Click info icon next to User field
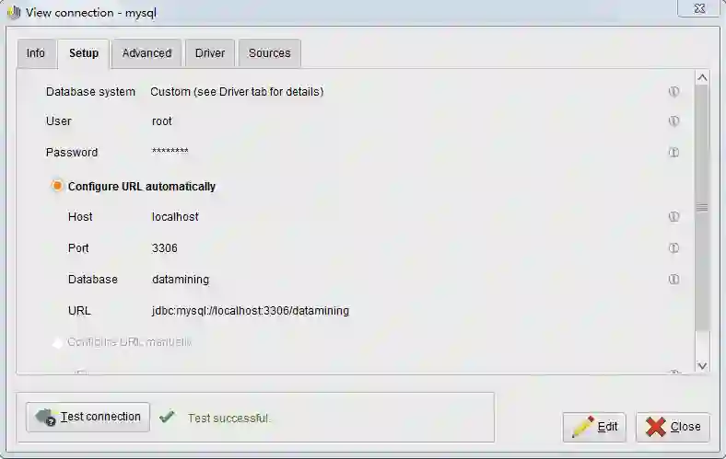 (x=673, y=121)
